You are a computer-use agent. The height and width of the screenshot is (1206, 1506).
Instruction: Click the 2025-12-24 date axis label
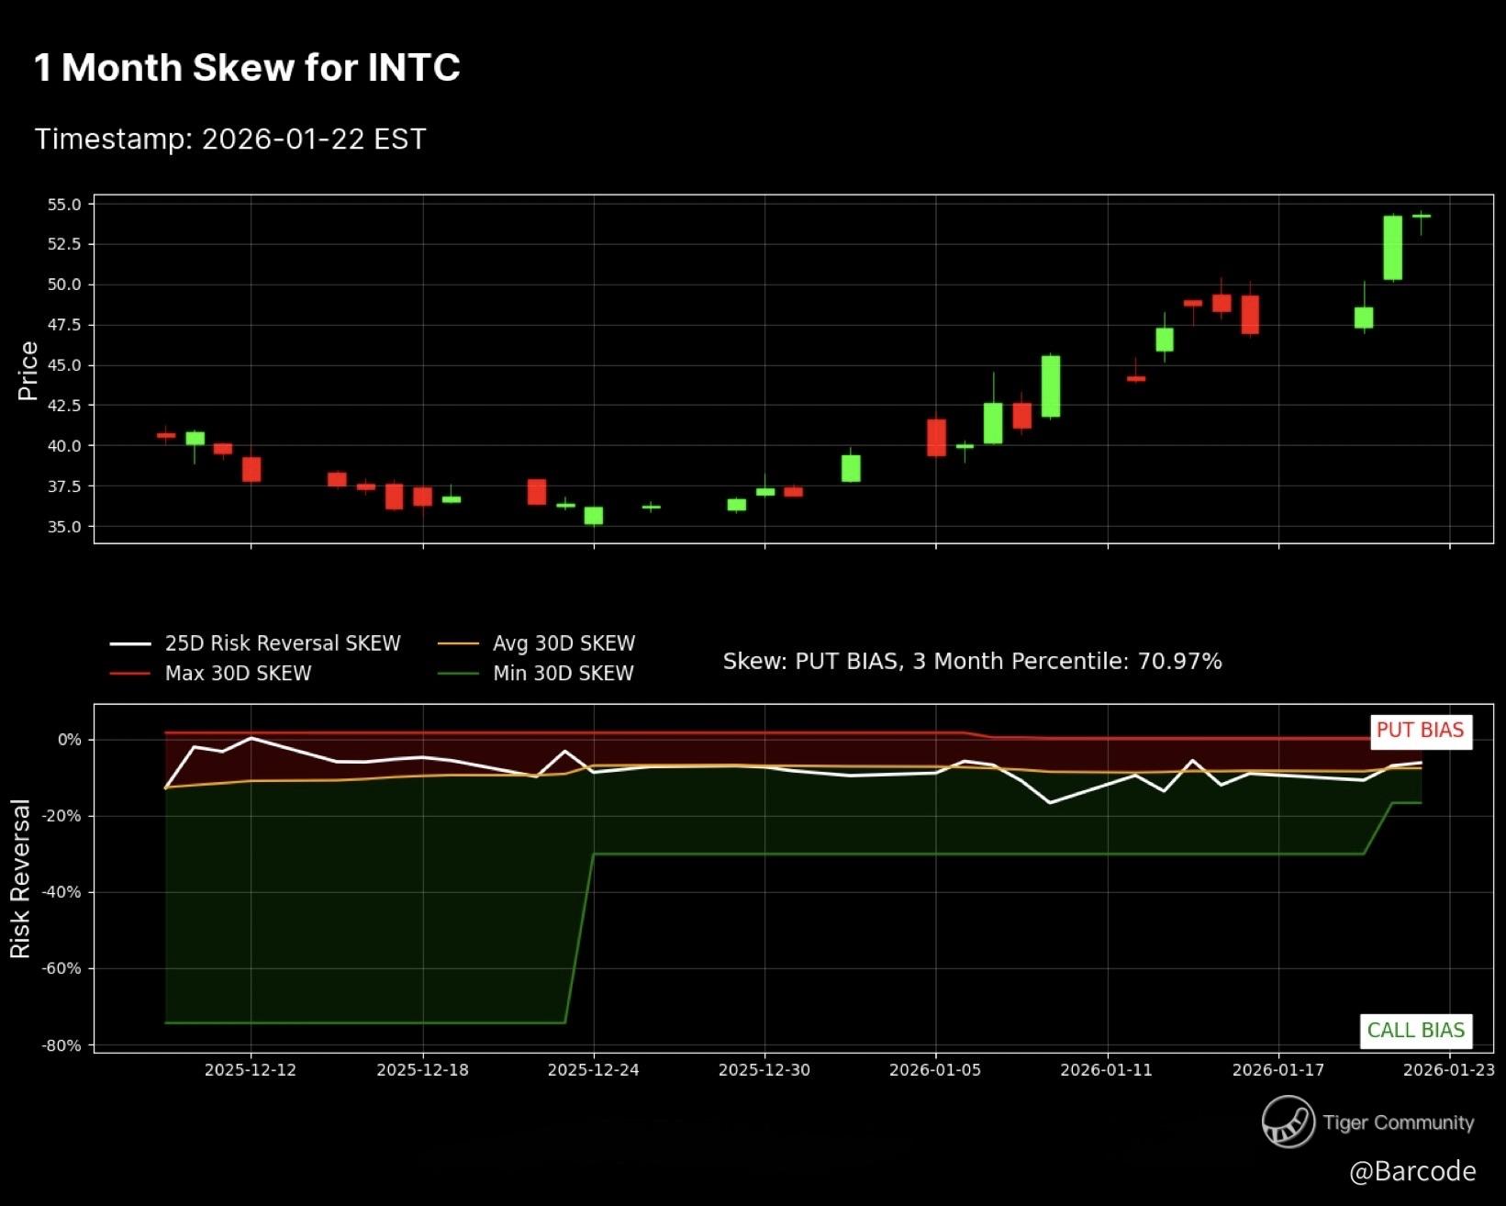point(593,1070)
